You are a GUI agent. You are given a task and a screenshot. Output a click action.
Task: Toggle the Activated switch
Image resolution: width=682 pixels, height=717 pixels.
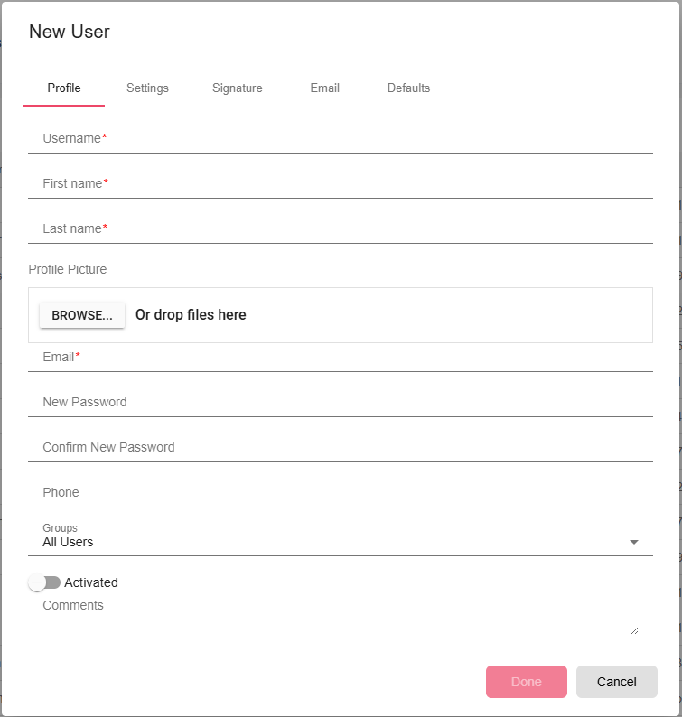(x=44, y=582)
